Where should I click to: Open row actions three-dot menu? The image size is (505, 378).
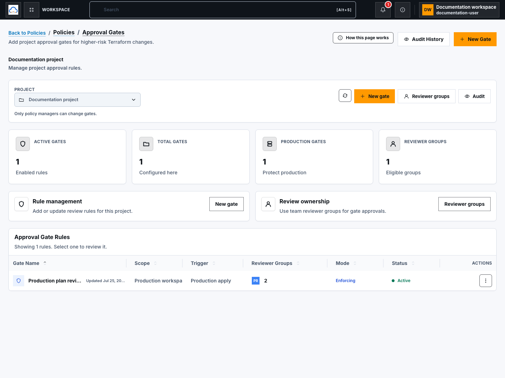click(x=486, y=281)
